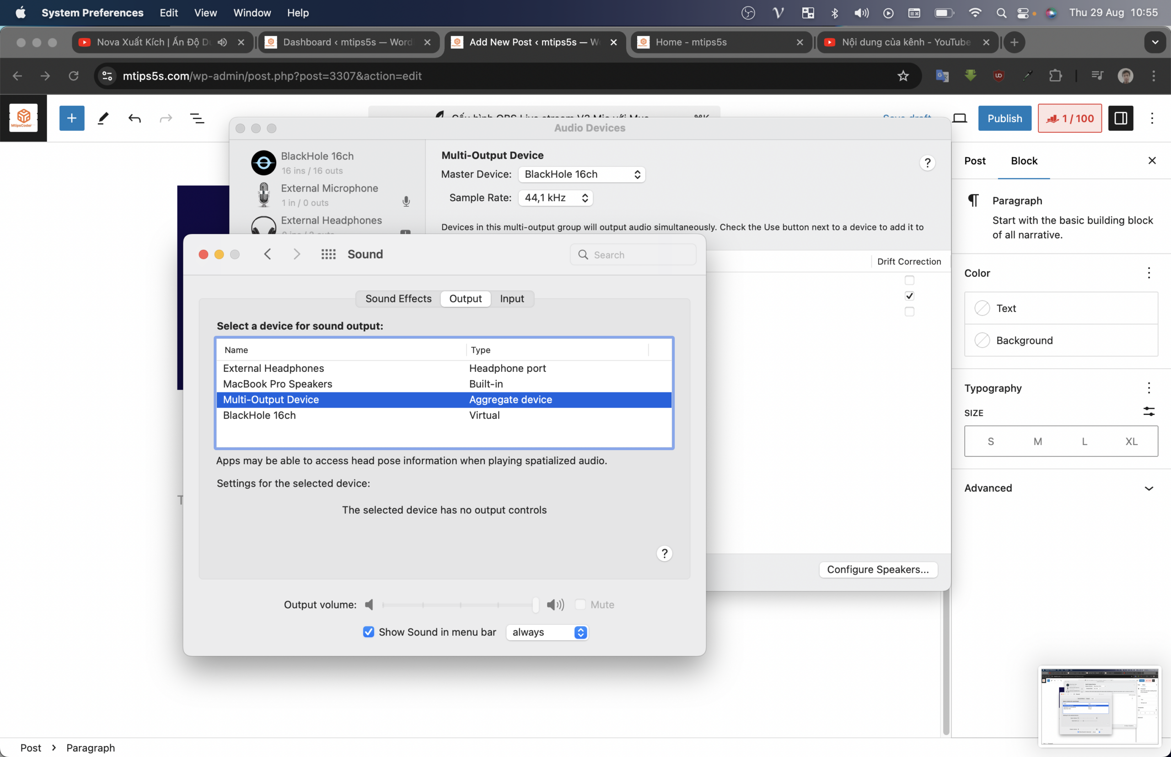Open the Master Device BlackHole 16ch dropdown

click(581, 175)
